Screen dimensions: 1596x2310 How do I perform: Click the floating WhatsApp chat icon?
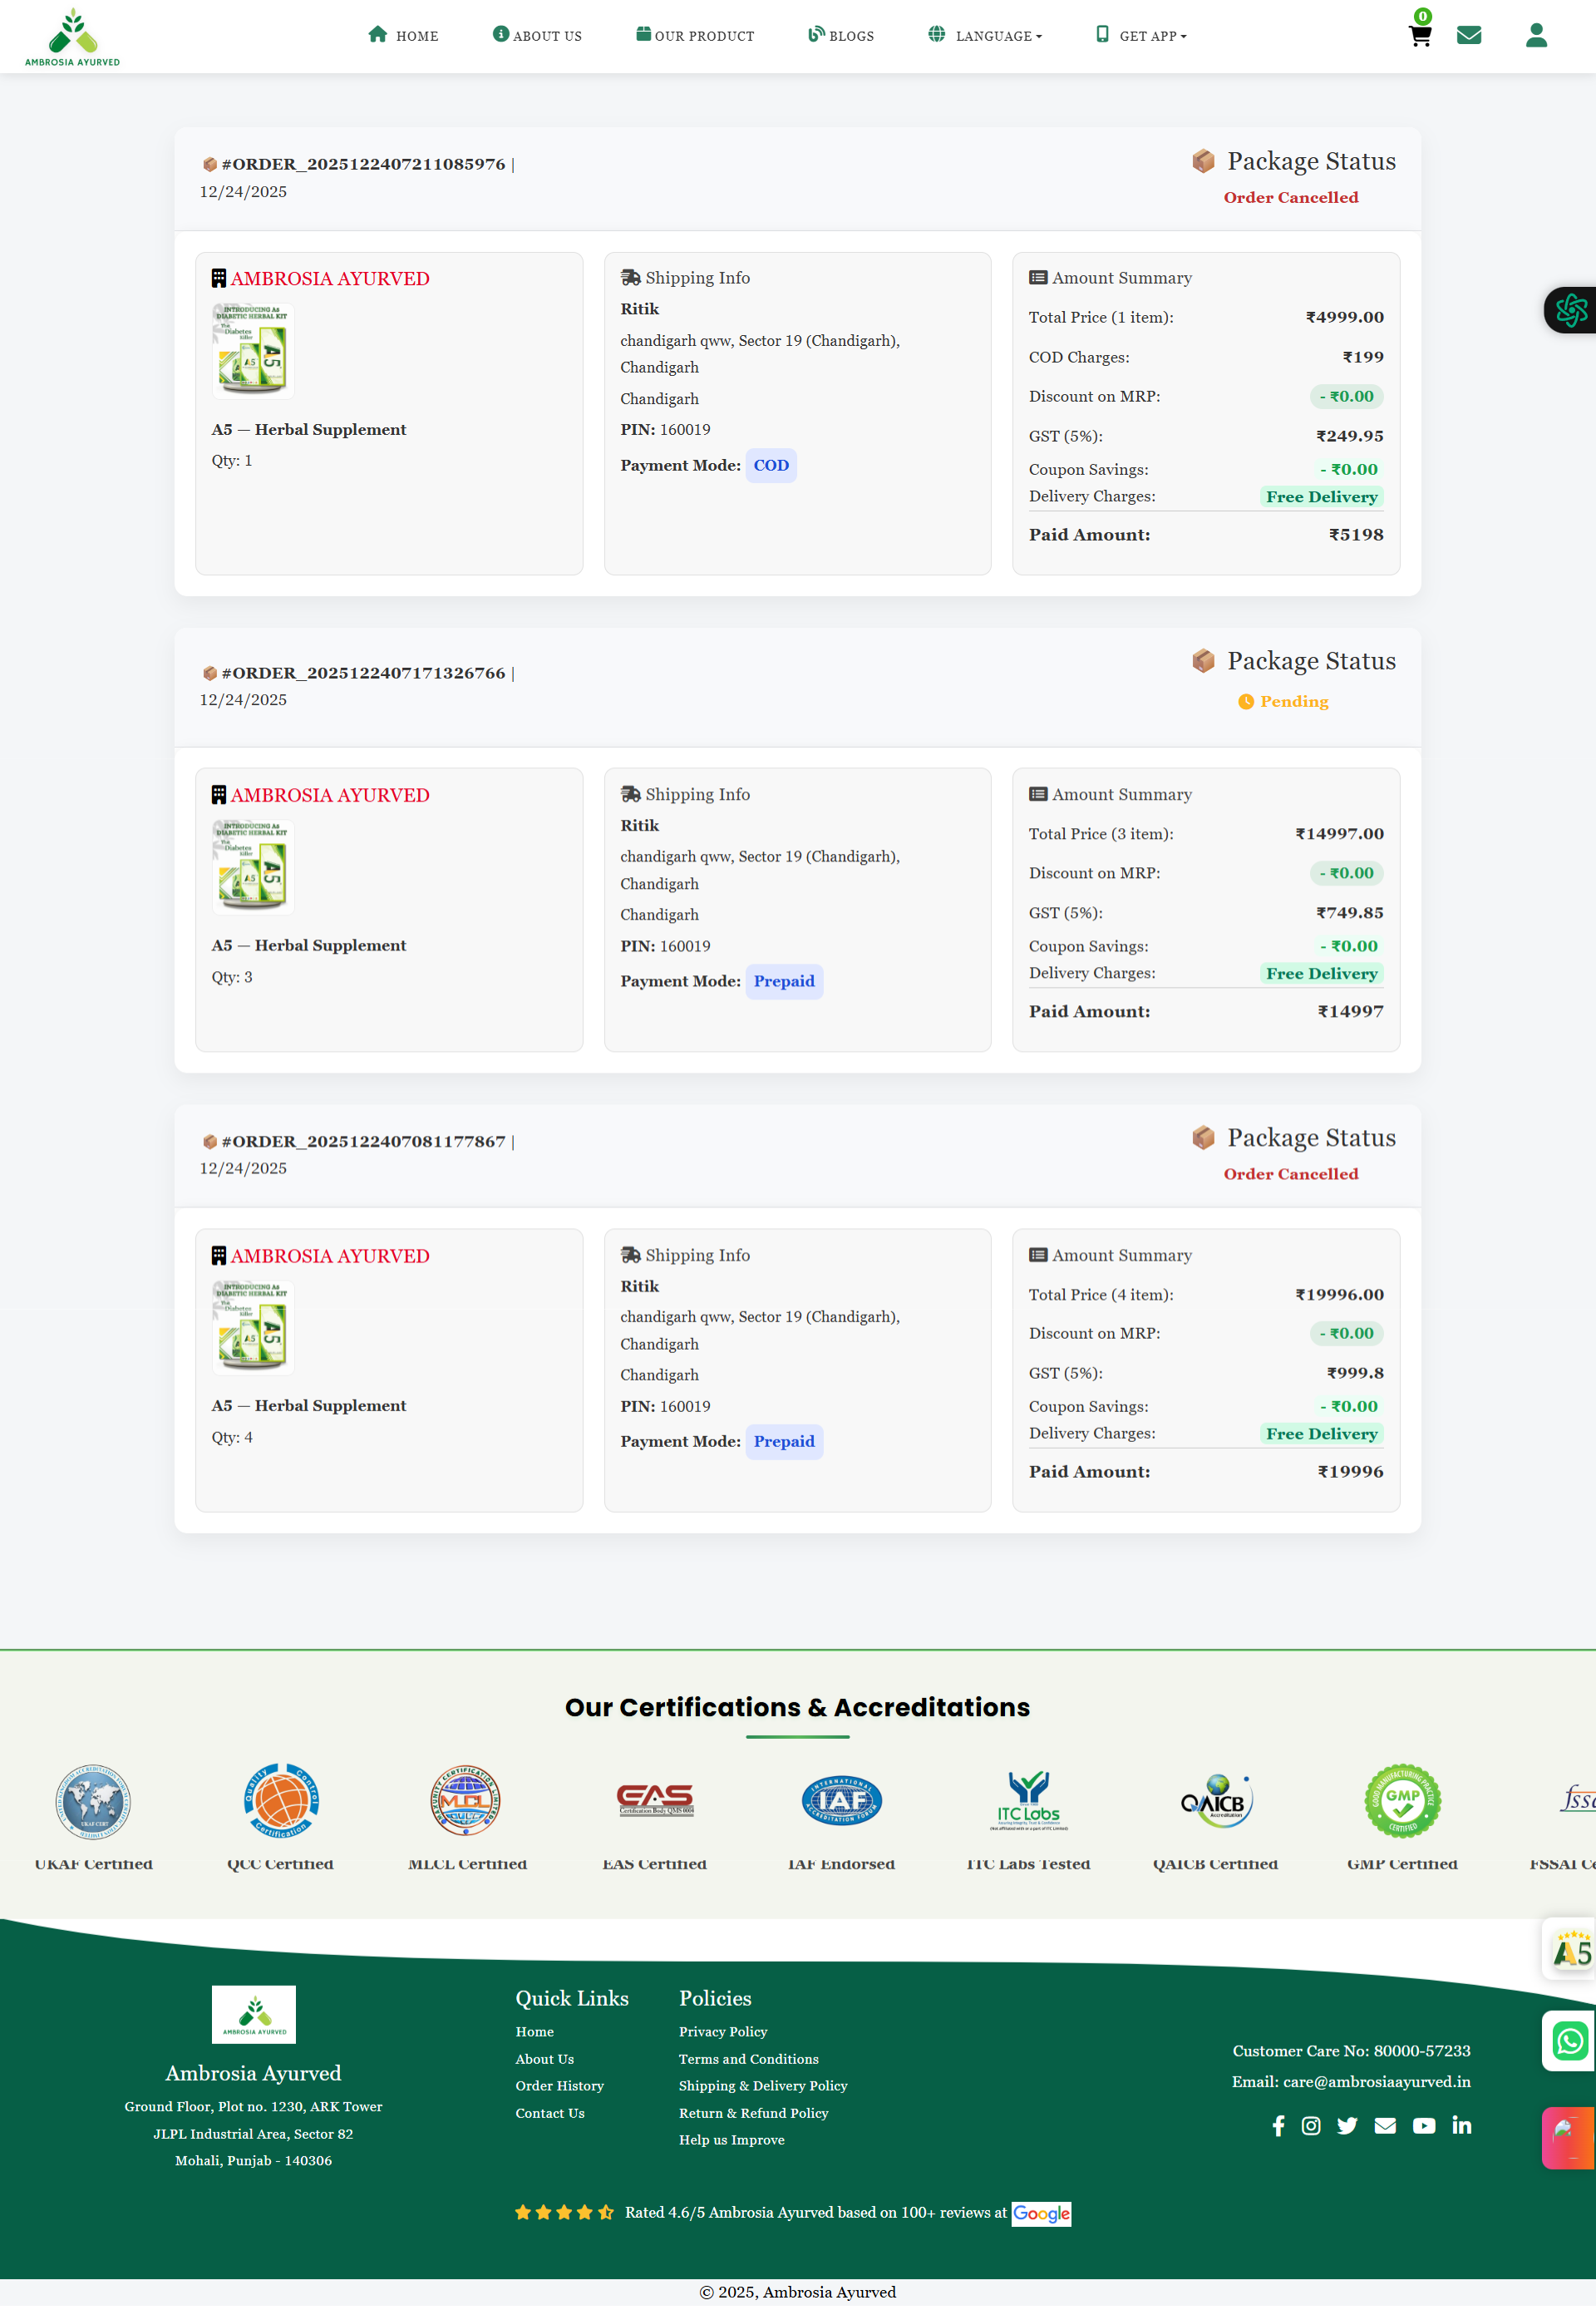pos(1569,2040)
